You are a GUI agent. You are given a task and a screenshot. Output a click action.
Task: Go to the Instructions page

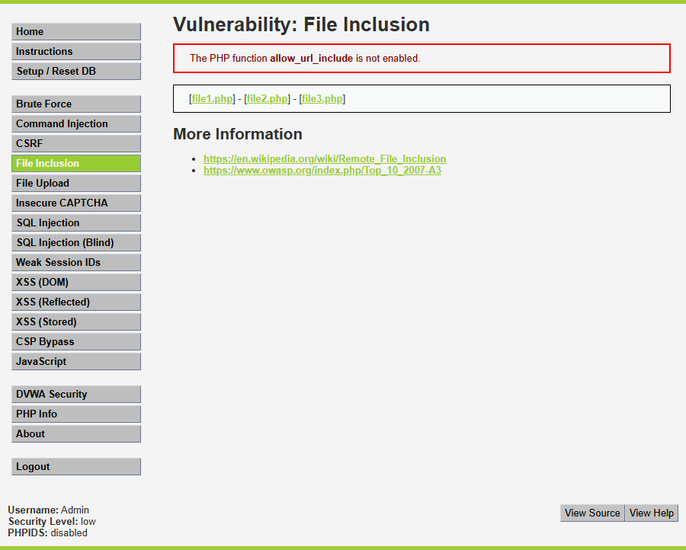pyautogui.click(x=76, y=52)
